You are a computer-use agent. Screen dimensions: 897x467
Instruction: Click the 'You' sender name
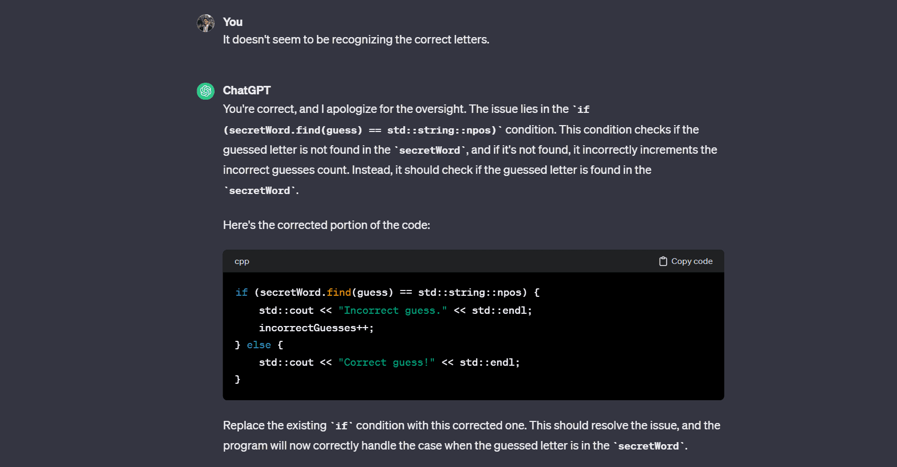click(x=233, y=22)
